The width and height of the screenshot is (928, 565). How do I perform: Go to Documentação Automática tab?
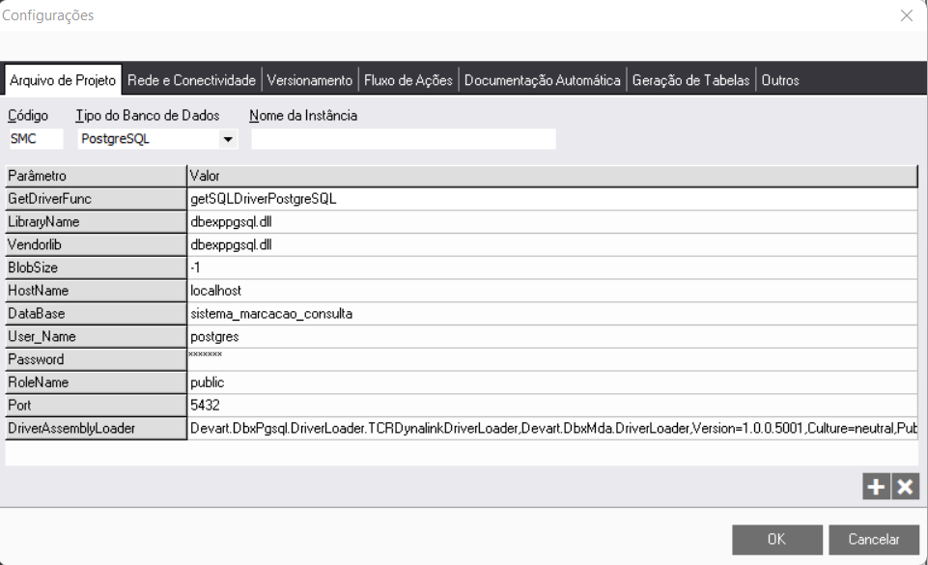point(542,80)
